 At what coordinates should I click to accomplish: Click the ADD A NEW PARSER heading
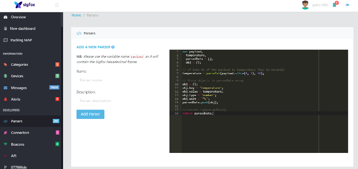pos(94,47)
